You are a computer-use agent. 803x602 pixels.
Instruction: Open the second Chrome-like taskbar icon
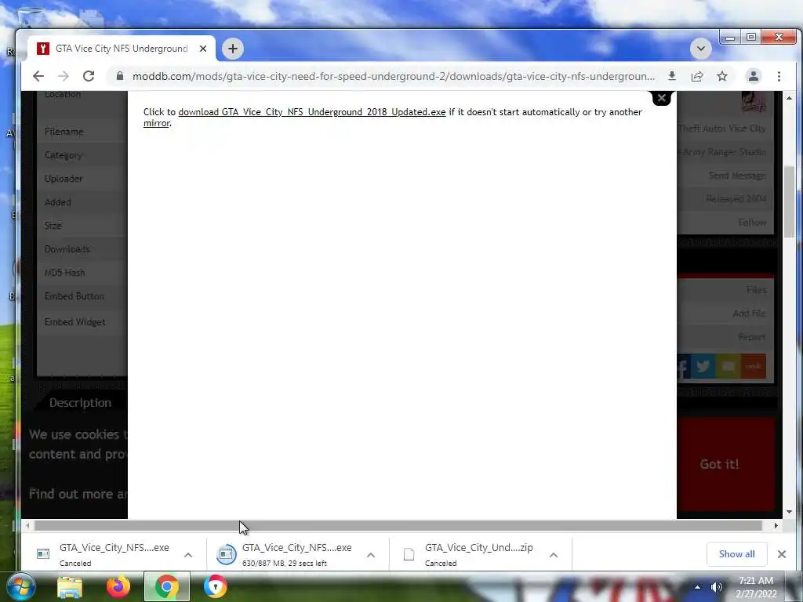pos(215,586)
